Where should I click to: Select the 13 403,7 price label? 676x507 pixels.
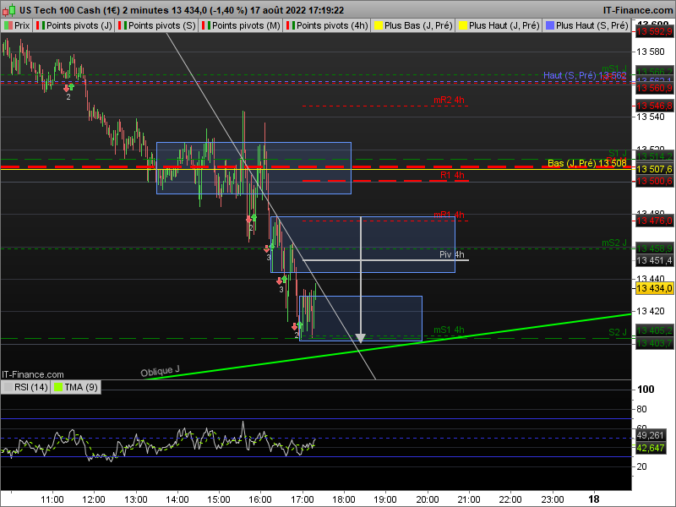[654, 343]
